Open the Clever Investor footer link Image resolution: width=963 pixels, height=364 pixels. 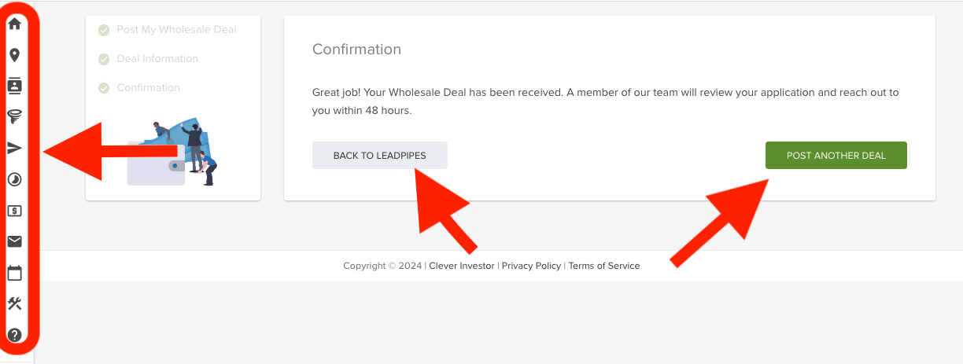click(x=462, y=266)
